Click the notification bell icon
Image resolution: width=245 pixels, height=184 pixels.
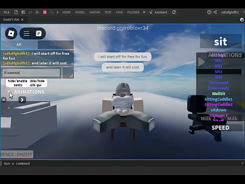[x=174, y=12]
